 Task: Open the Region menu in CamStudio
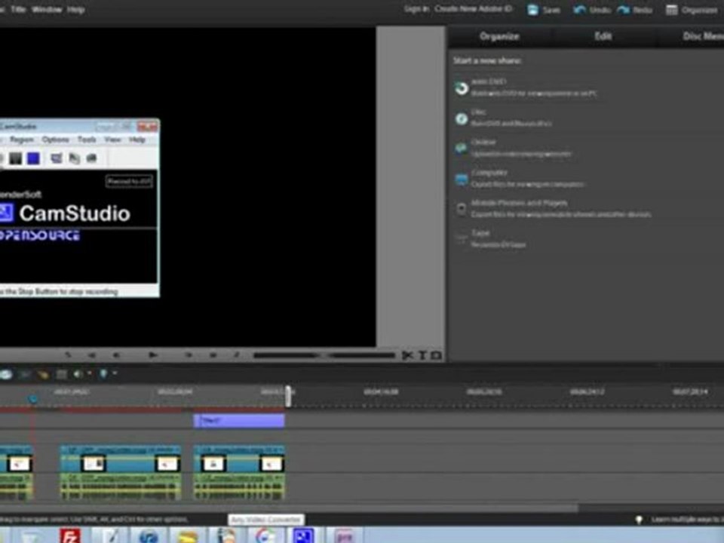pyautogui.click(x=21, y=140)
